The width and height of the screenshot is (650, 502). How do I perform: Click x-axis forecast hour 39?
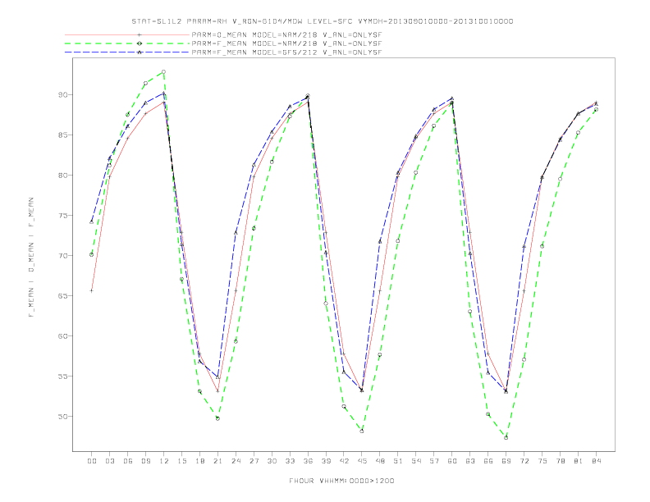(x=327, y=461)
